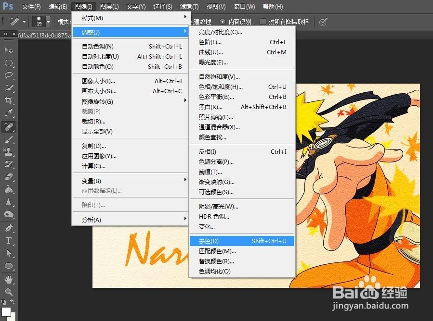Select the Hand tool
Screen dimensions: 433x321
pyautogui.click(x=9, y=280)
